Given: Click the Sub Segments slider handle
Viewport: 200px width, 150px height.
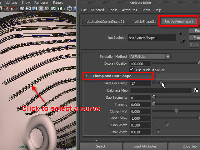Looking at the screenshot, I should (x=154, y=97).
